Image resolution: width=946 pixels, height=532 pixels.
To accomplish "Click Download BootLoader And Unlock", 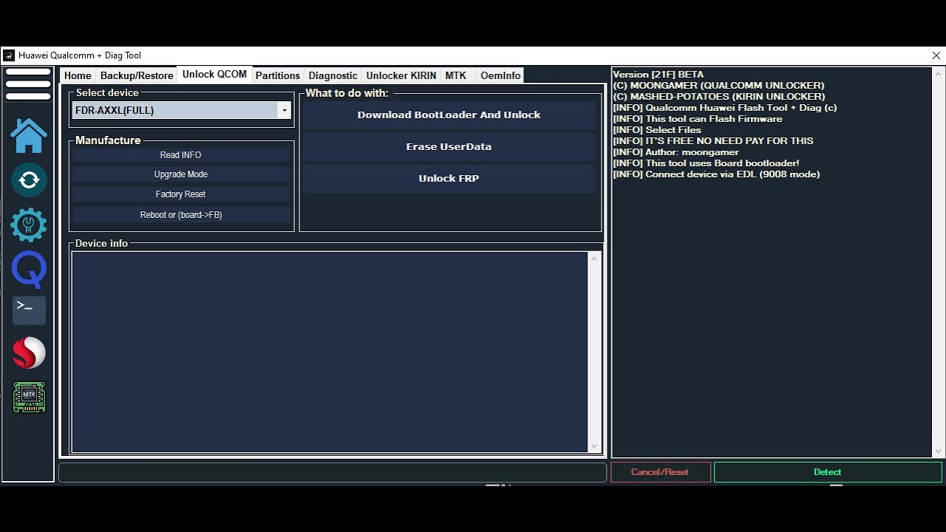I will tap(449, 115).
